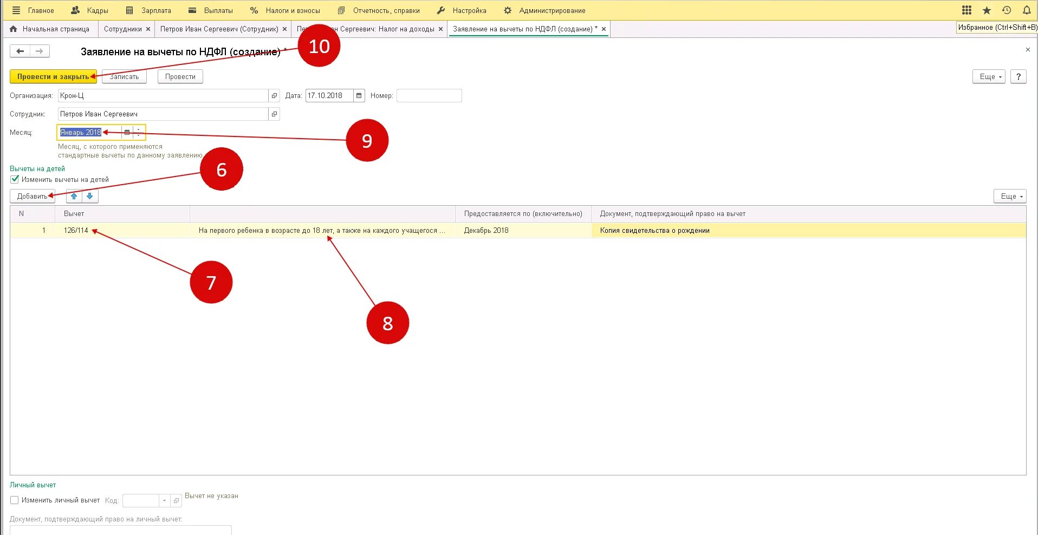Select Копия свидетельства о рождении cell
This screenshot has height=535, width=1038.
coord(808,231)
